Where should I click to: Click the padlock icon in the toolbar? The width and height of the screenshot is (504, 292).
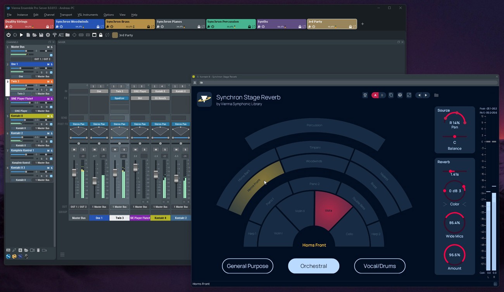click(x=101, y=35)
